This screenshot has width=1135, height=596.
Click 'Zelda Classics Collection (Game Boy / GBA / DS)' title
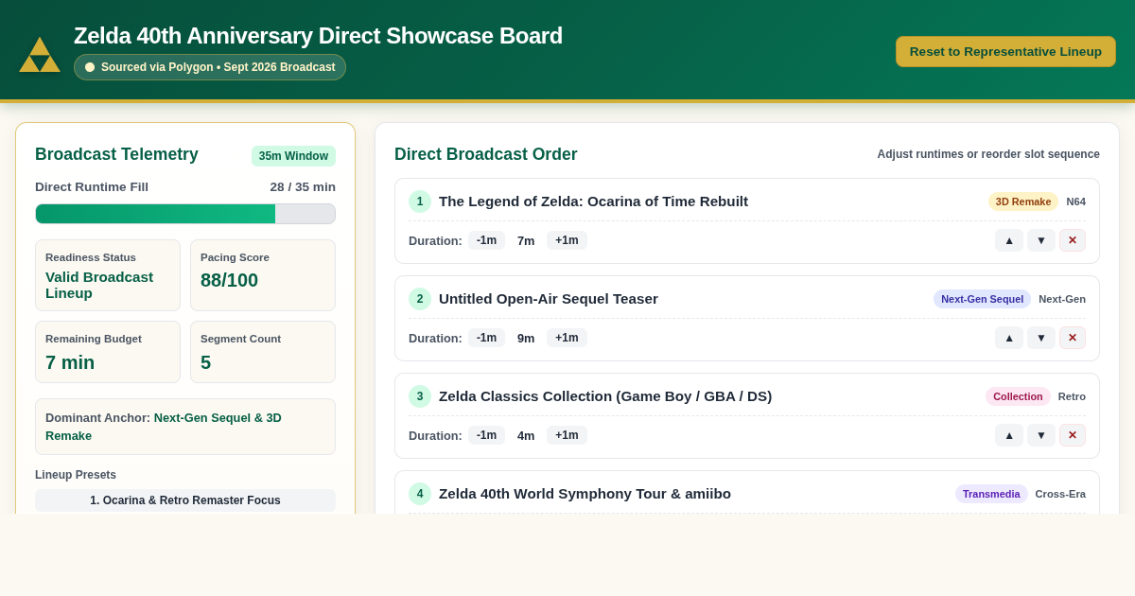click(x=605, y=396)
